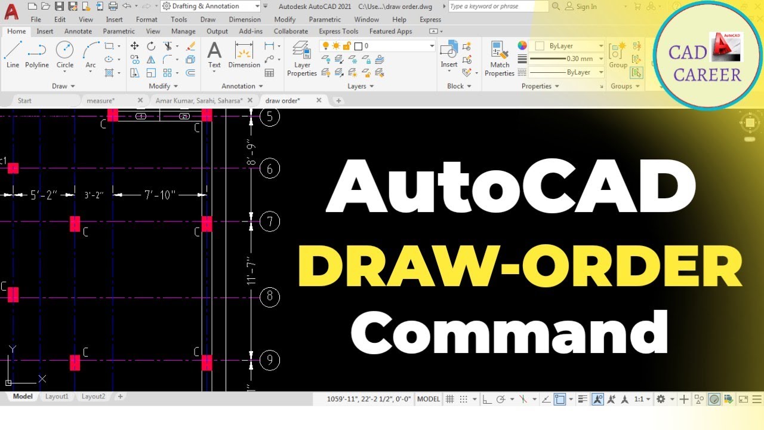The height and width of the screenshot is (430, 764).
Task: Select the Text annotation tool
Action: point(214,56)
